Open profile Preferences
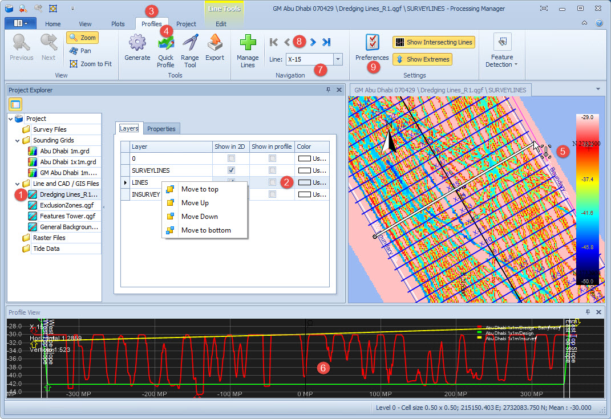This screenshot has width=611, height=419. (x=372, y=47)
